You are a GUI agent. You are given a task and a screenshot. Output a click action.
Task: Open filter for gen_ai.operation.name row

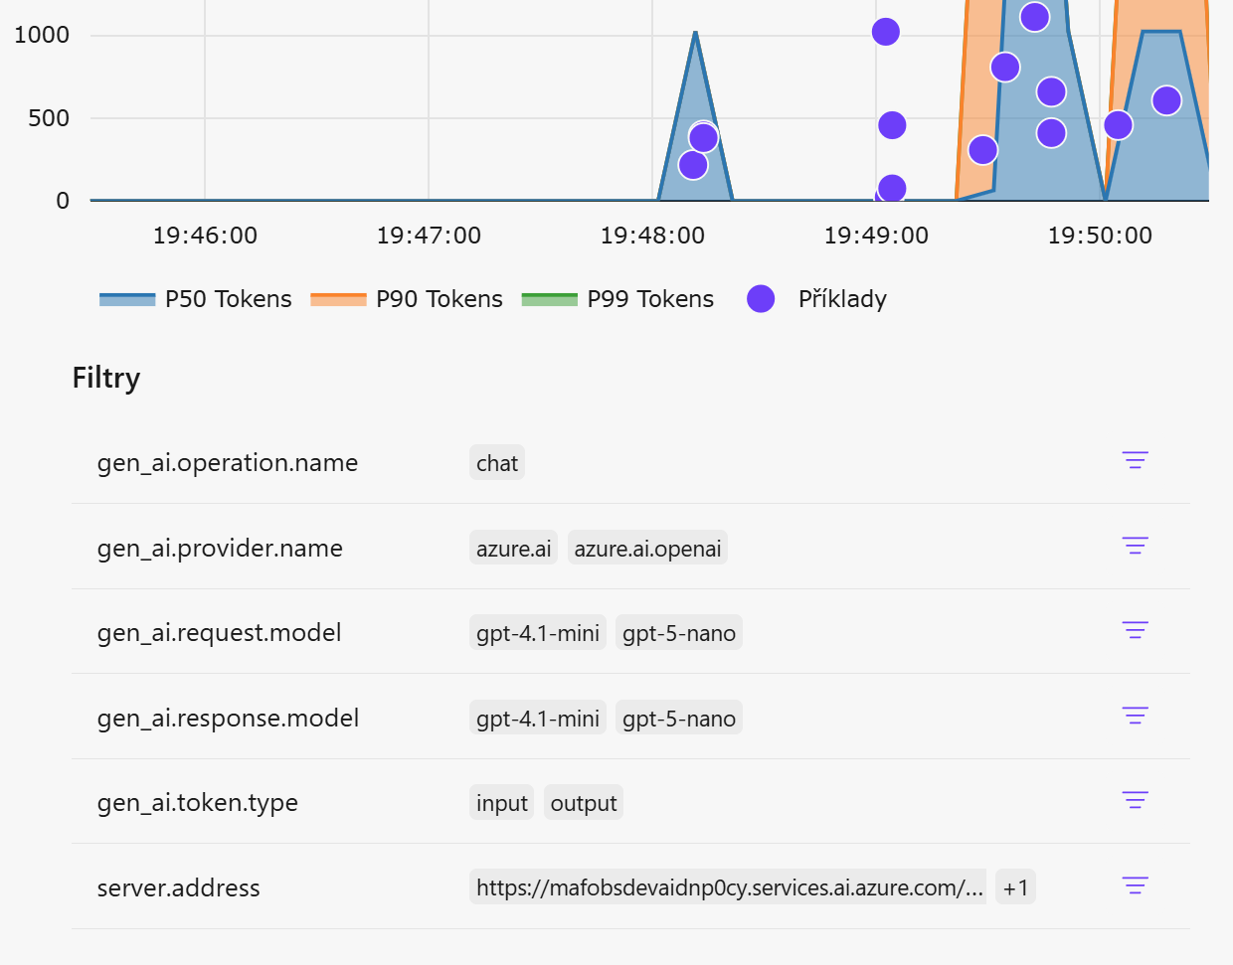pyautogui.click(x=1135, y=460)
